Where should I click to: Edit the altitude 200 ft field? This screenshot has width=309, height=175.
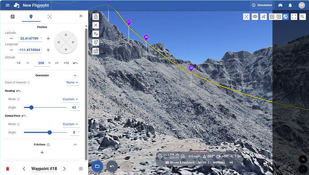[42, 63]
